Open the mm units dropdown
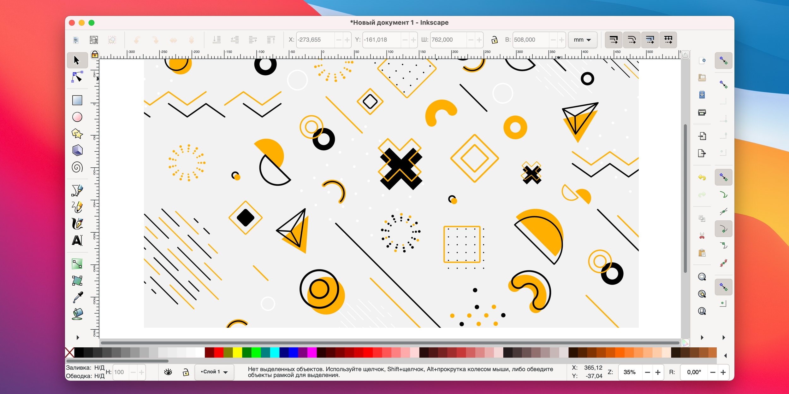This screenshot has height=394, width=789. click(x=583, y=40)
